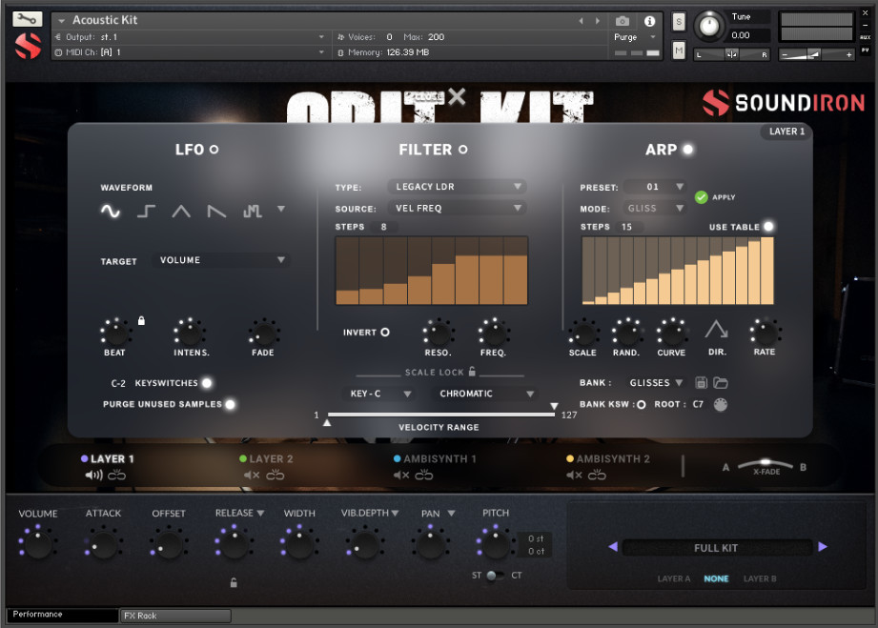Click the Scale Lock padlock icon
This screenshot has width=878, height=628.
click(x=472, y=371)
